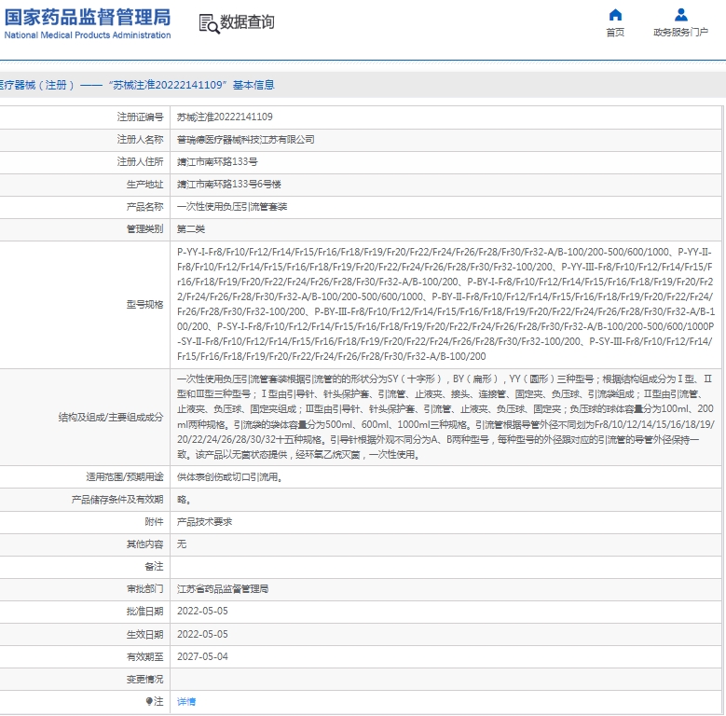Click the 注册证编号 label
This screenshot has width=726, height=716.
pyautogui.click(x=140, y=117)
